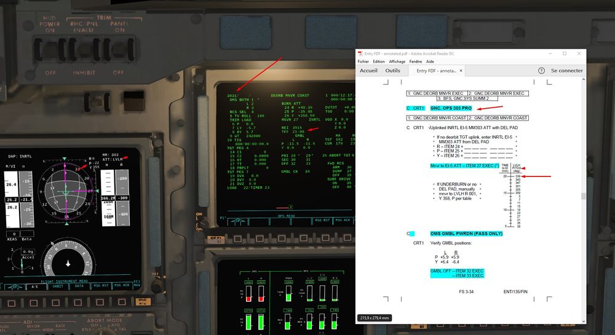This screenshot has width=615, height=335.
Task: Click the DAP: INRTL status text
Action: 20,156
